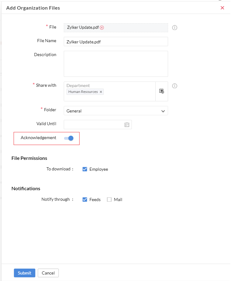This screenshot has height=281, width=234.
Task: Uncheck the Employee download permission
Action: [x=85, y=169]
